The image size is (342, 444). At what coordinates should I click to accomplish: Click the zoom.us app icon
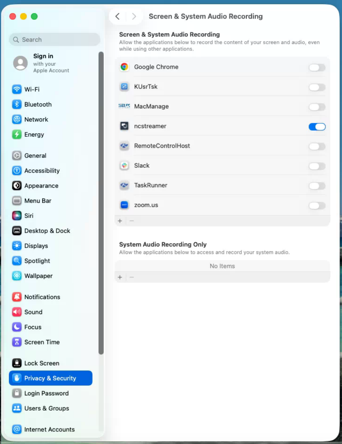[124, 205]
